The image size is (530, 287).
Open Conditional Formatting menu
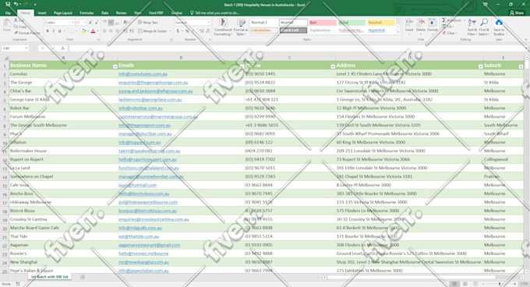(223, 27)
